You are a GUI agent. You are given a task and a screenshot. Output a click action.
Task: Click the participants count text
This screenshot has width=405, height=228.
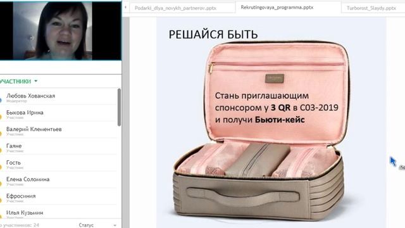coord(20,225)
